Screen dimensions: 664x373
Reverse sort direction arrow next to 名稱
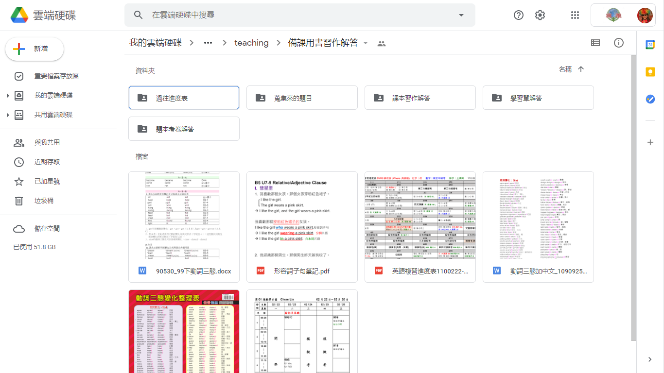click(581, 69)
